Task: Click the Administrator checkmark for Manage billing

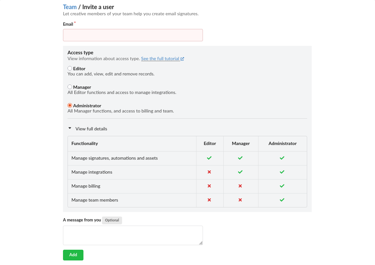Action: (x=282, y=186)
